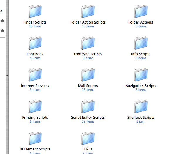The image size is (174, 154).
Task: Open the Script Editor Scripts folder icon
Action: click(88, 106)
